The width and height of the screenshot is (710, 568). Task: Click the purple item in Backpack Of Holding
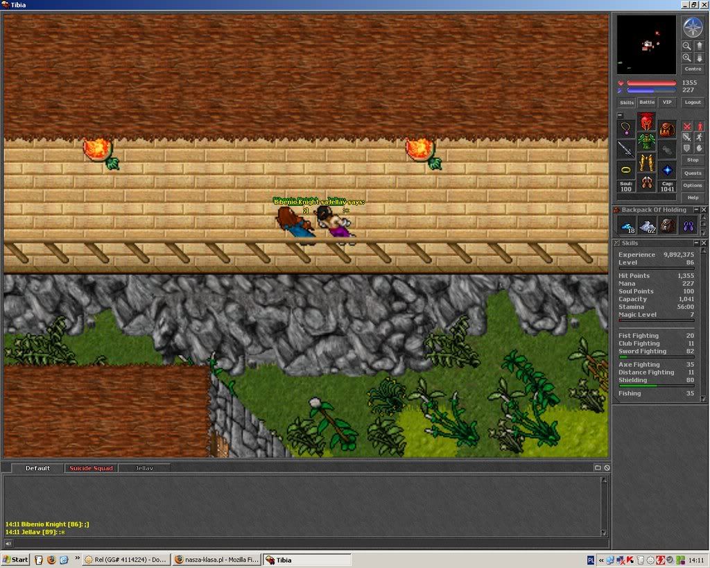[689, 225]
